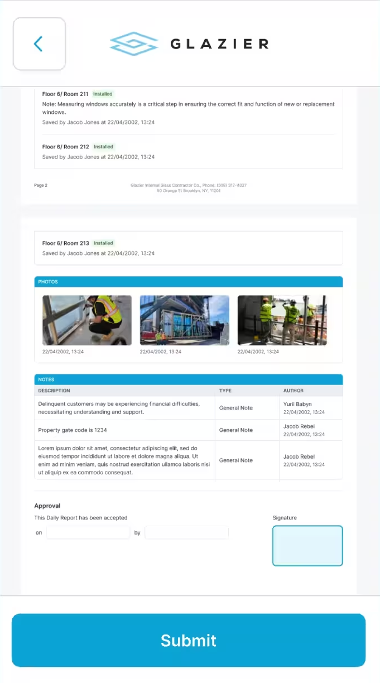Open the photo of the kneeling worker
380x683 pixels.
pos(87,320)
